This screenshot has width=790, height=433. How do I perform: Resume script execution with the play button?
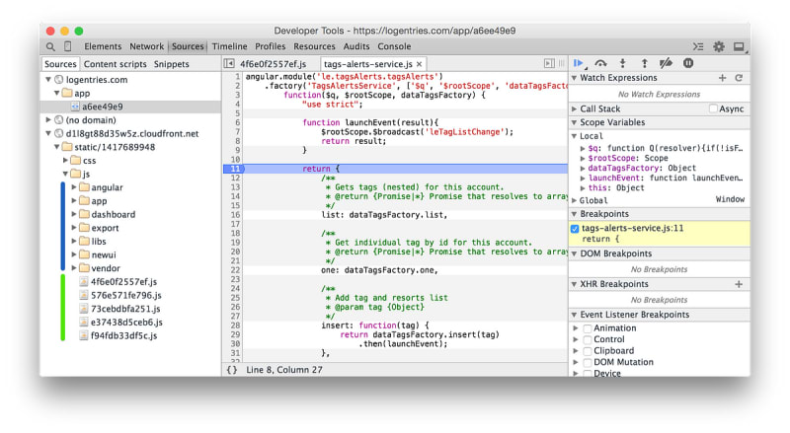580,63
